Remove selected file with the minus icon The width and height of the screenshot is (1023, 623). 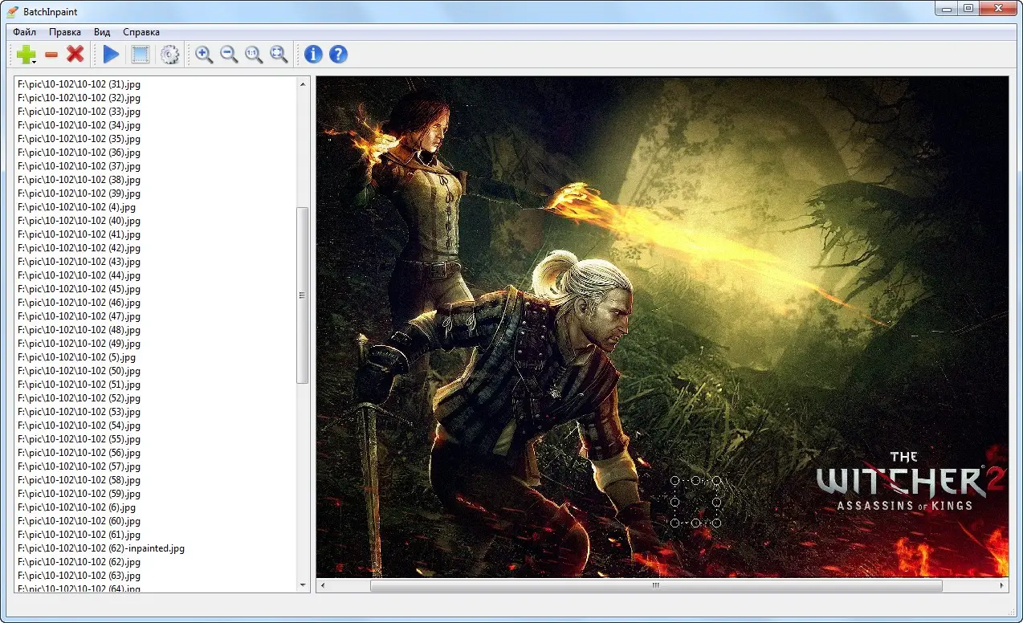[x=51, y=55]
